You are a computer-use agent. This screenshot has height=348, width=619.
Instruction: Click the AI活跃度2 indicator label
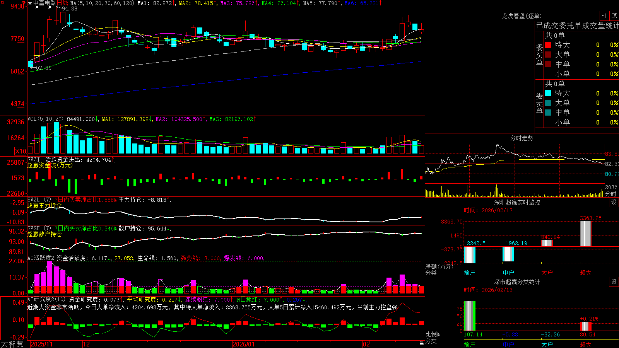tap(41, 258)
